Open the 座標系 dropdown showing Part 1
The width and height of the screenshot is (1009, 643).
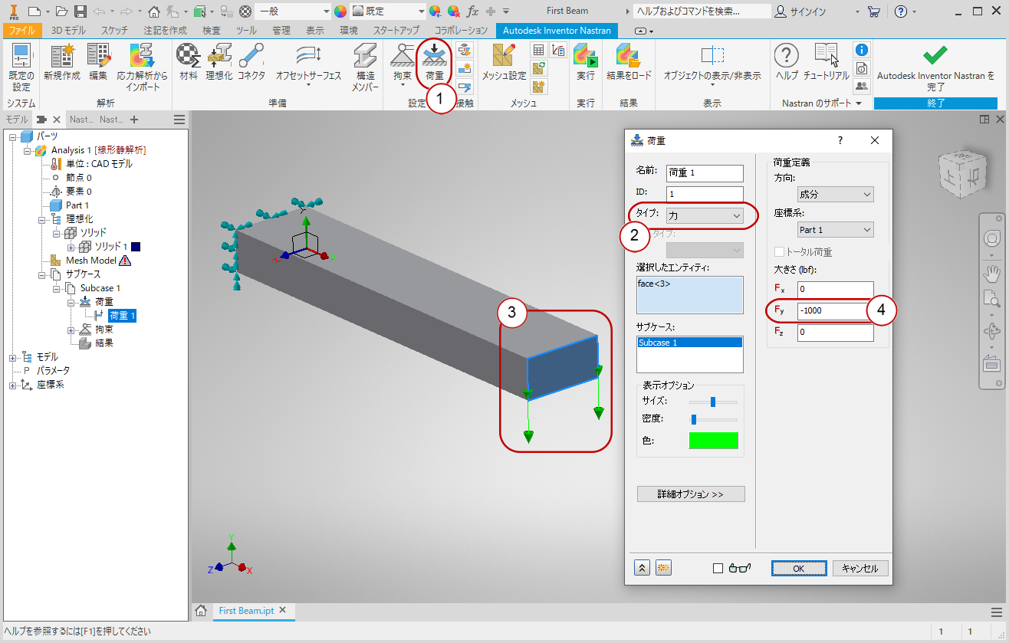pos(836,230)
